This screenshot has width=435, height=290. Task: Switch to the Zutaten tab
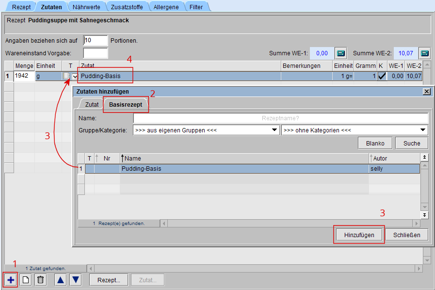pyautogui.click(x=51, y=7)
